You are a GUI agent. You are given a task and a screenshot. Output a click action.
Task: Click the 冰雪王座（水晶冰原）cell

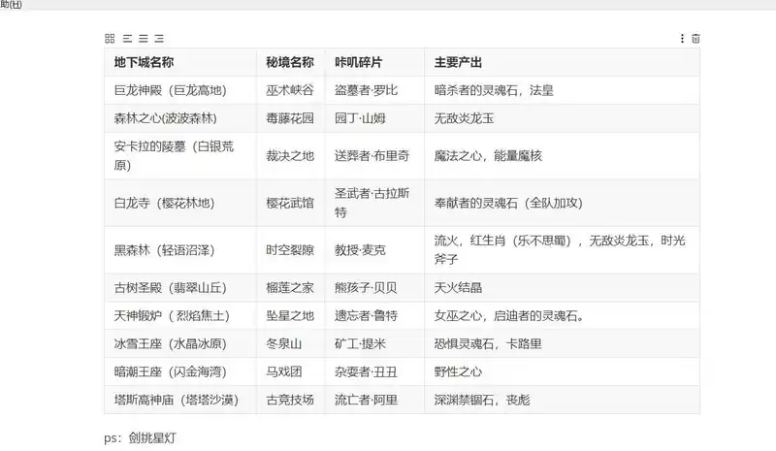point(180,343)
